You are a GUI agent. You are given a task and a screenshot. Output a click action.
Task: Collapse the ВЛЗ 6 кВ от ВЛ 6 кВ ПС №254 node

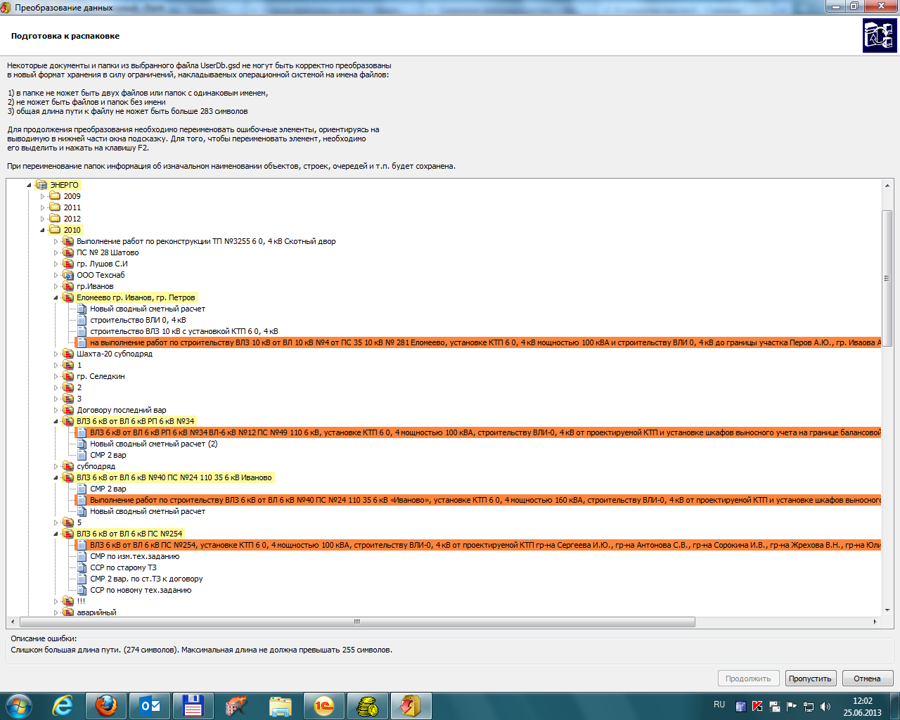[x=56, y=534]
